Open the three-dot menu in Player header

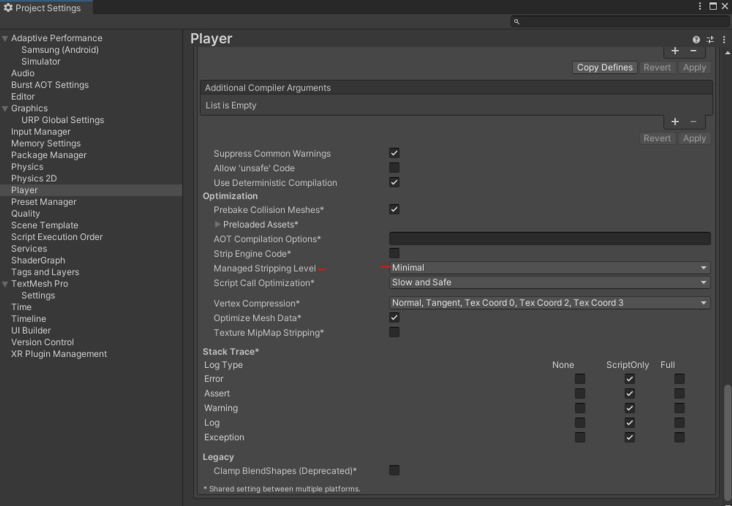pyautogui.click(x=724, y=39)
